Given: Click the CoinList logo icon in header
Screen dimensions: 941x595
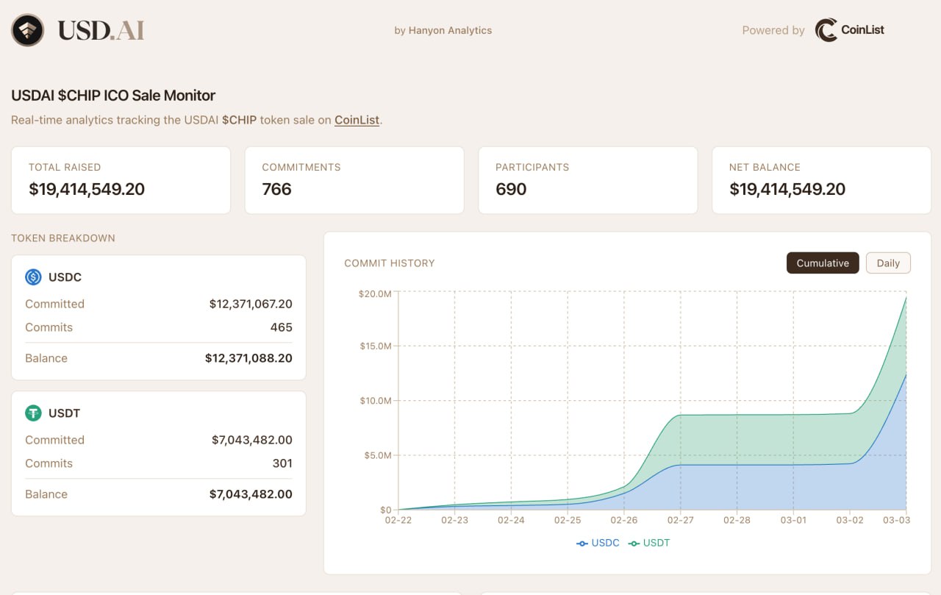Looking at the screenshot, I should click(826, 30).
